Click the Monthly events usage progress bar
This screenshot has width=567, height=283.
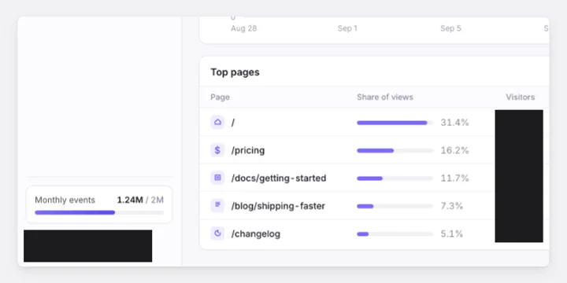[99, 212]
